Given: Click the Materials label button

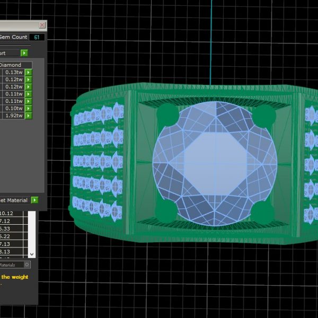Looking at the screenshot, I should (x=12, y=265).
